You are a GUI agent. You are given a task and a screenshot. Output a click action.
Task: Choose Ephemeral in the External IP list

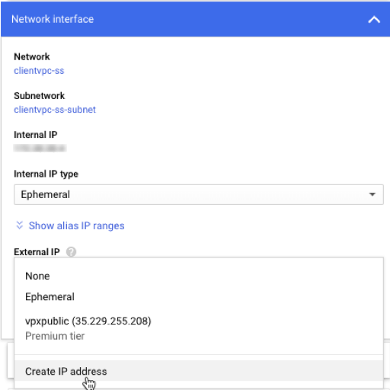199,296
